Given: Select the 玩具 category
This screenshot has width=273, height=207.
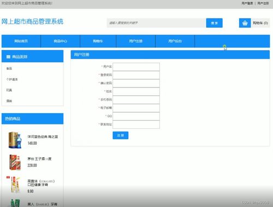Looking at the screenshot, I should (9, 90).
